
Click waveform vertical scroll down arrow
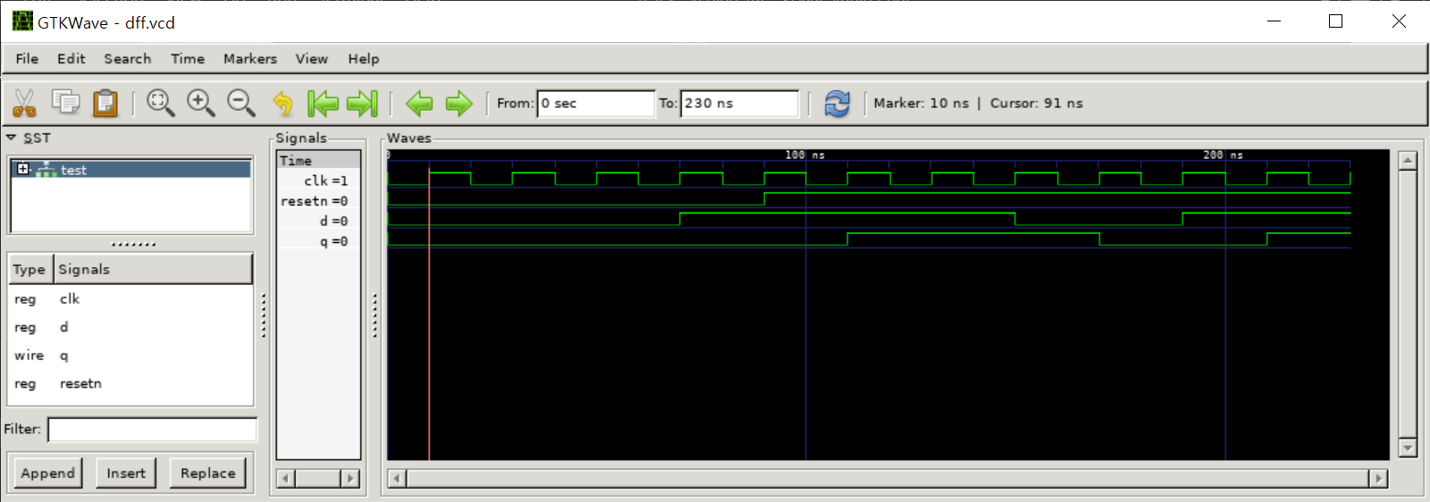pyautogui.click(x=1408, y=448)
